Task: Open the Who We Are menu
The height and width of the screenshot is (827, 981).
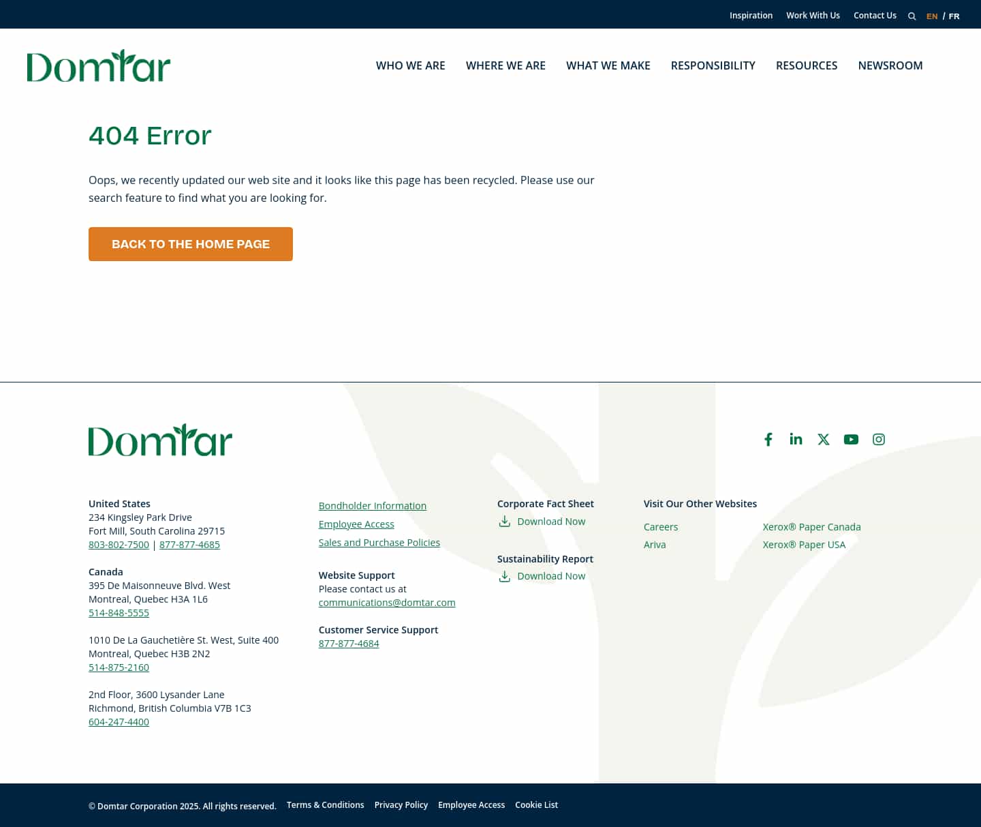Action: (x=411, y=65)
